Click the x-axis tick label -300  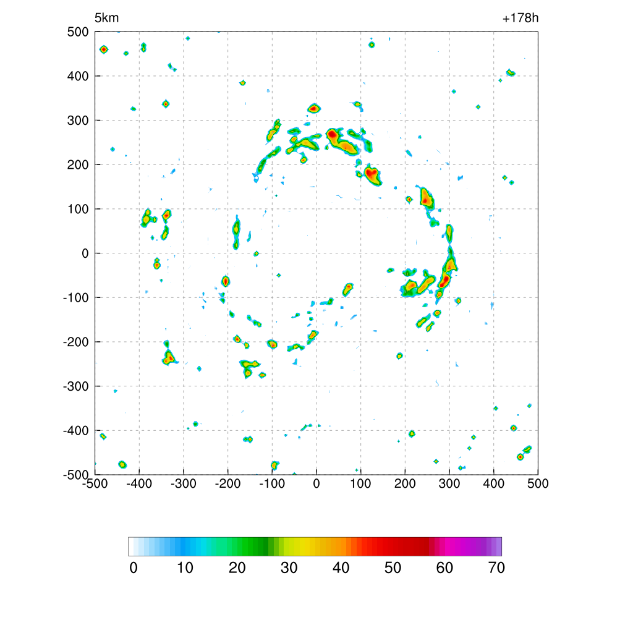click(x=183, y=483)
